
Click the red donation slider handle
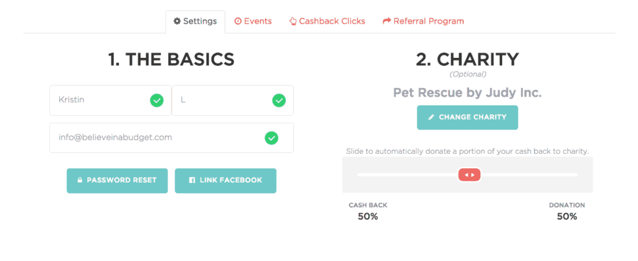[x=470, y=175]
